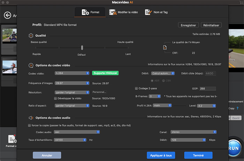Click the Nom et Tag pencil icon
The image size is (244, 161).
(x=148, y=12)
